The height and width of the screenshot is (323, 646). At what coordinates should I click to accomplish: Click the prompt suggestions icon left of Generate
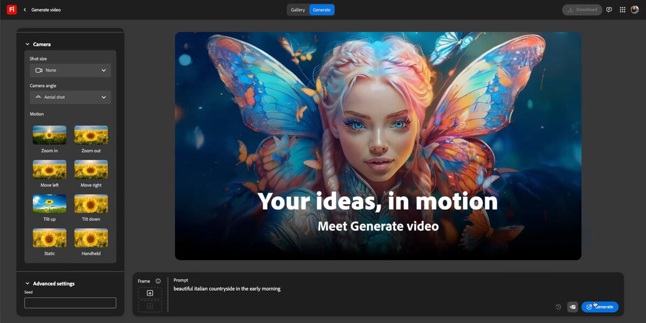572,307
